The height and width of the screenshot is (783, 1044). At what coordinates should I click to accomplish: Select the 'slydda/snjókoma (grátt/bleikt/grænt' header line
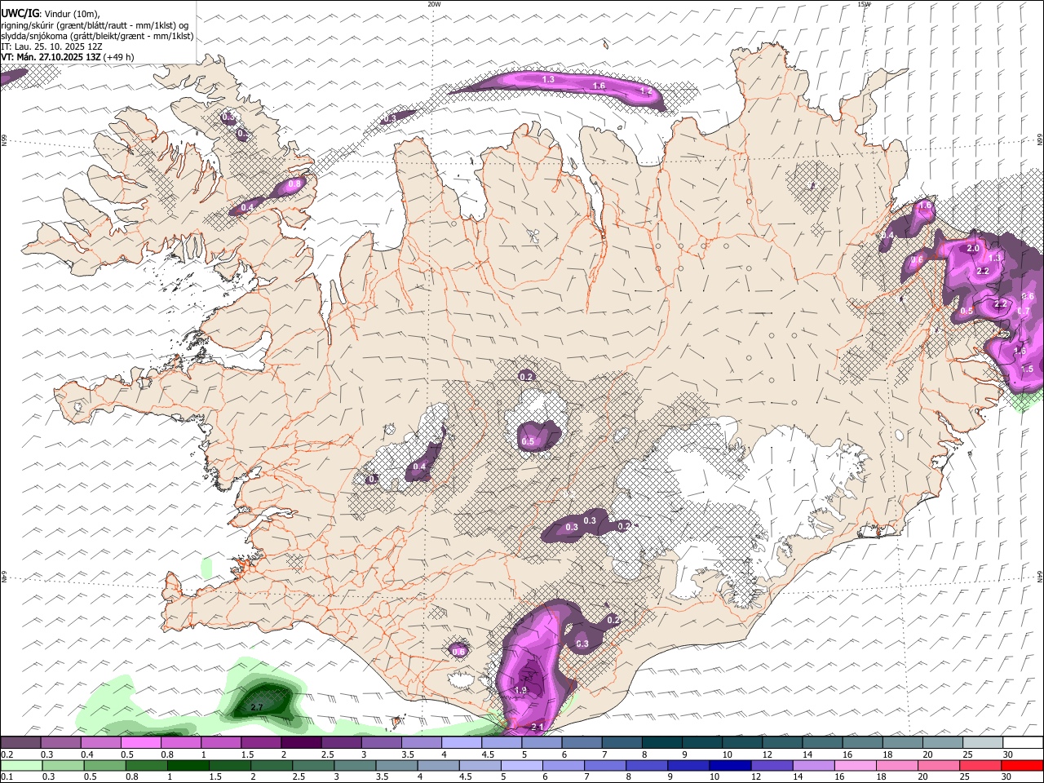[x=97, y=36]
